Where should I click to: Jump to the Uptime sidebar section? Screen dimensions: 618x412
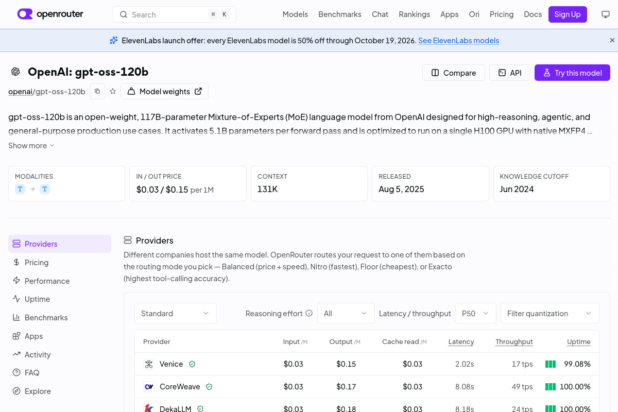pos(60,299)
